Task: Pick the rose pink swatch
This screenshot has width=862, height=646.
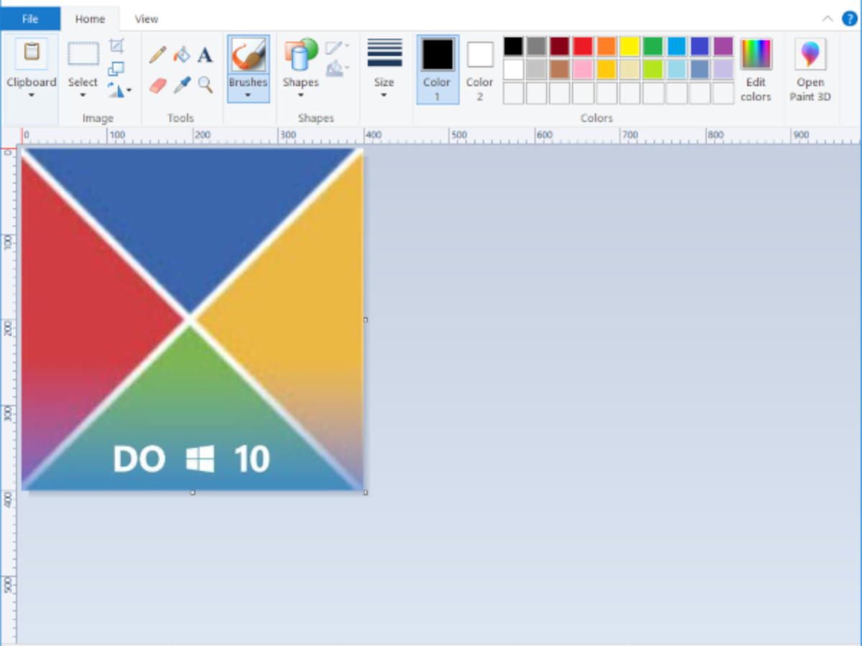Action: (x=583, y=70)
